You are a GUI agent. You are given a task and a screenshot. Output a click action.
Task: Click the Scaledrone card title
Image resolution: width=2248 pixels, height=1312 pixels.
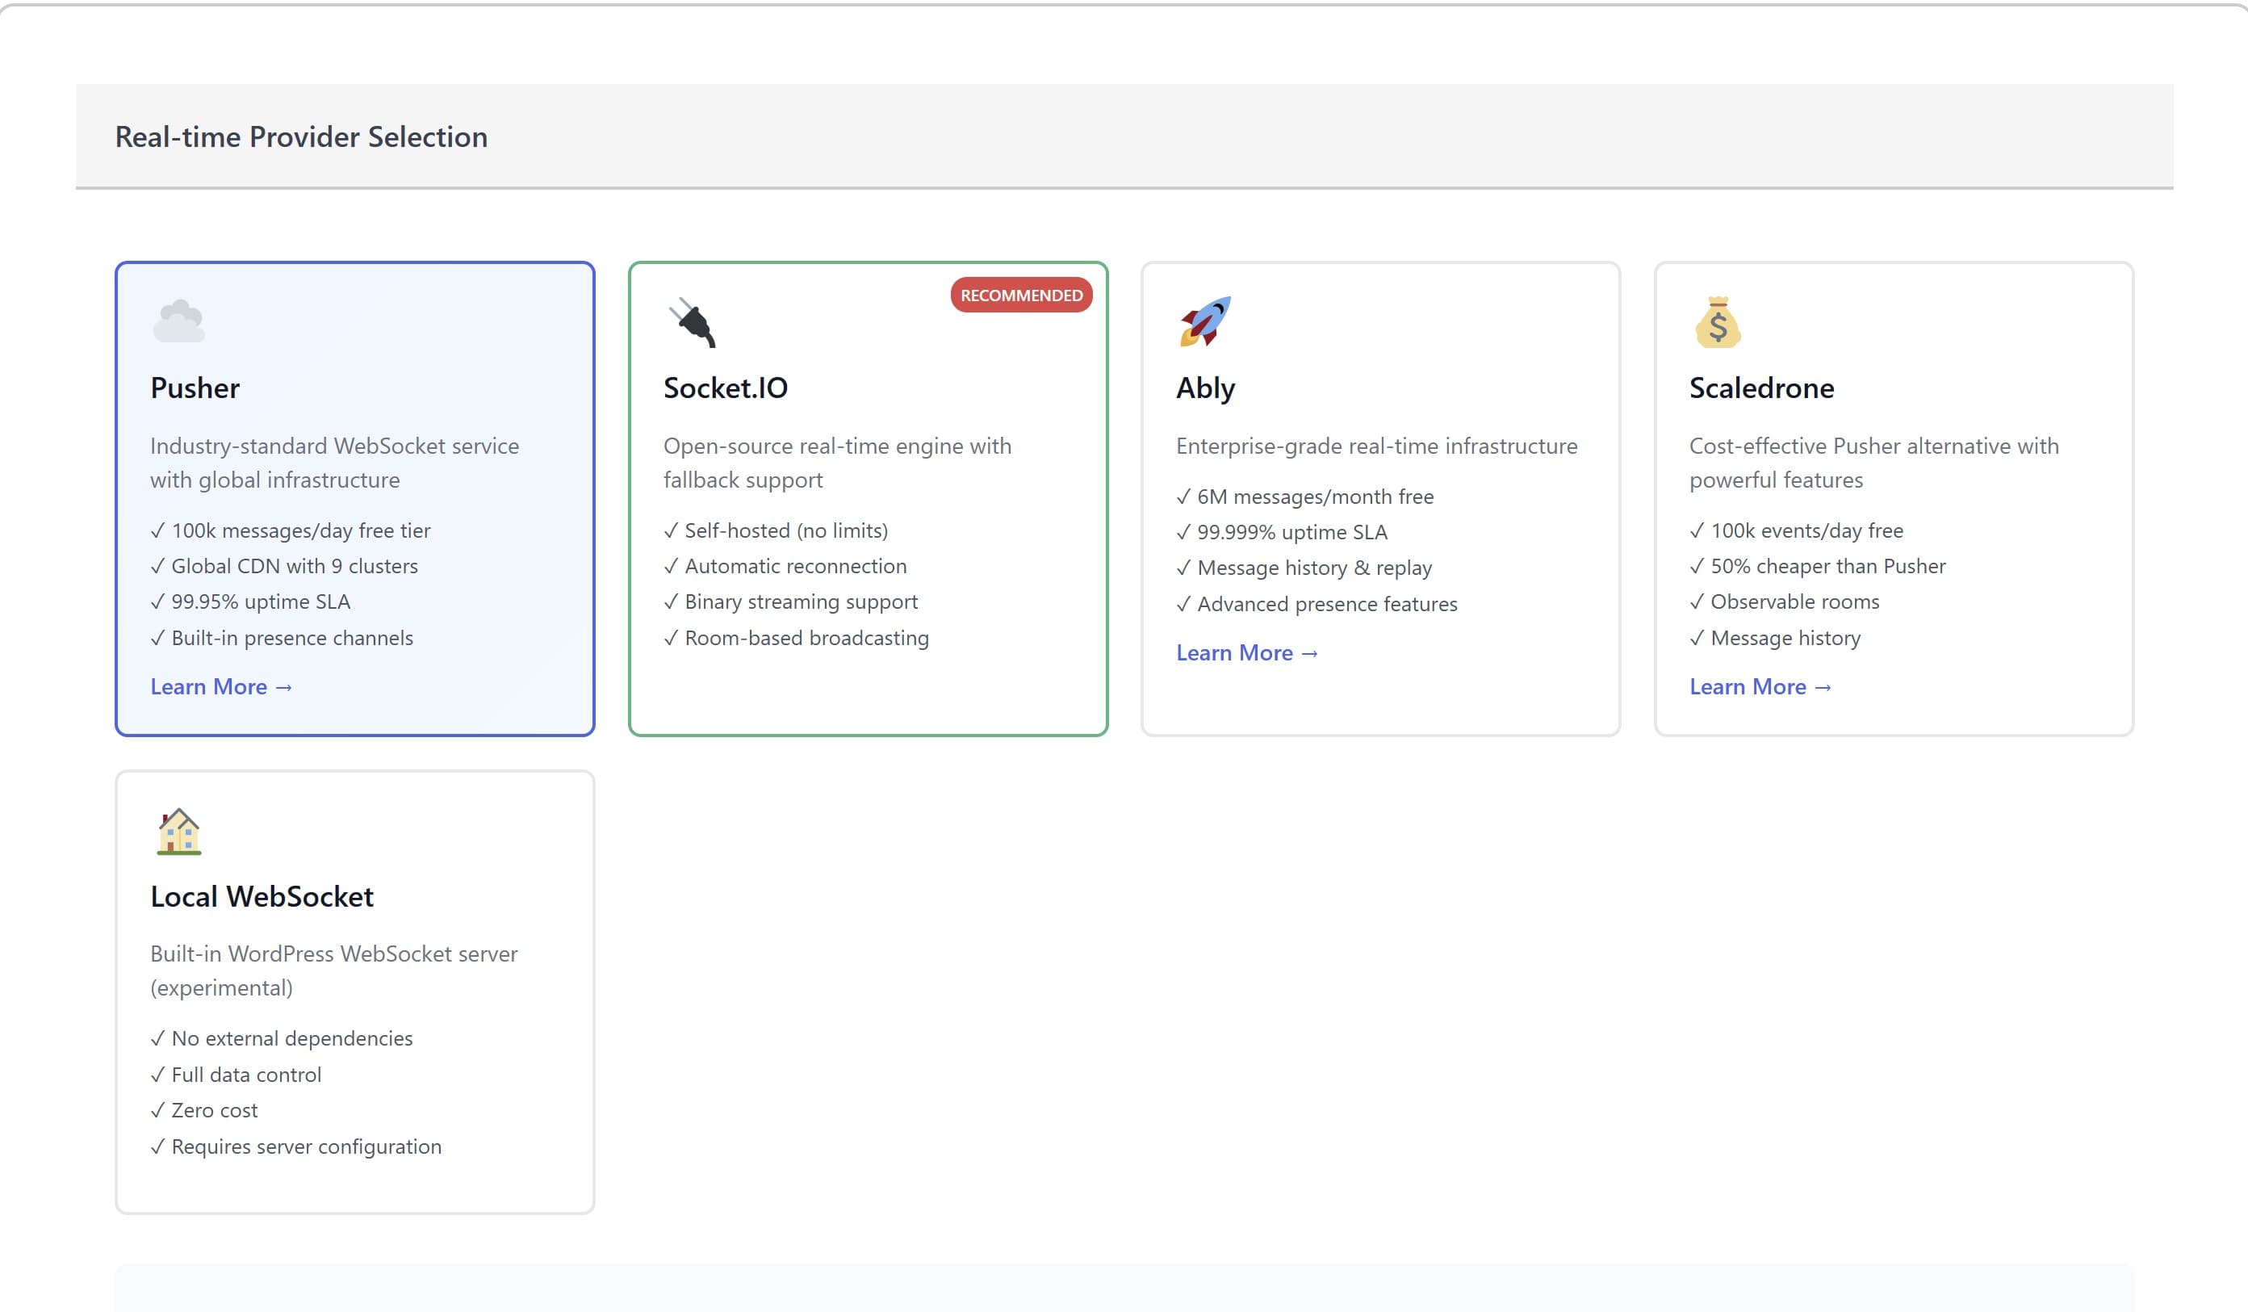(x=1762, y=388)
